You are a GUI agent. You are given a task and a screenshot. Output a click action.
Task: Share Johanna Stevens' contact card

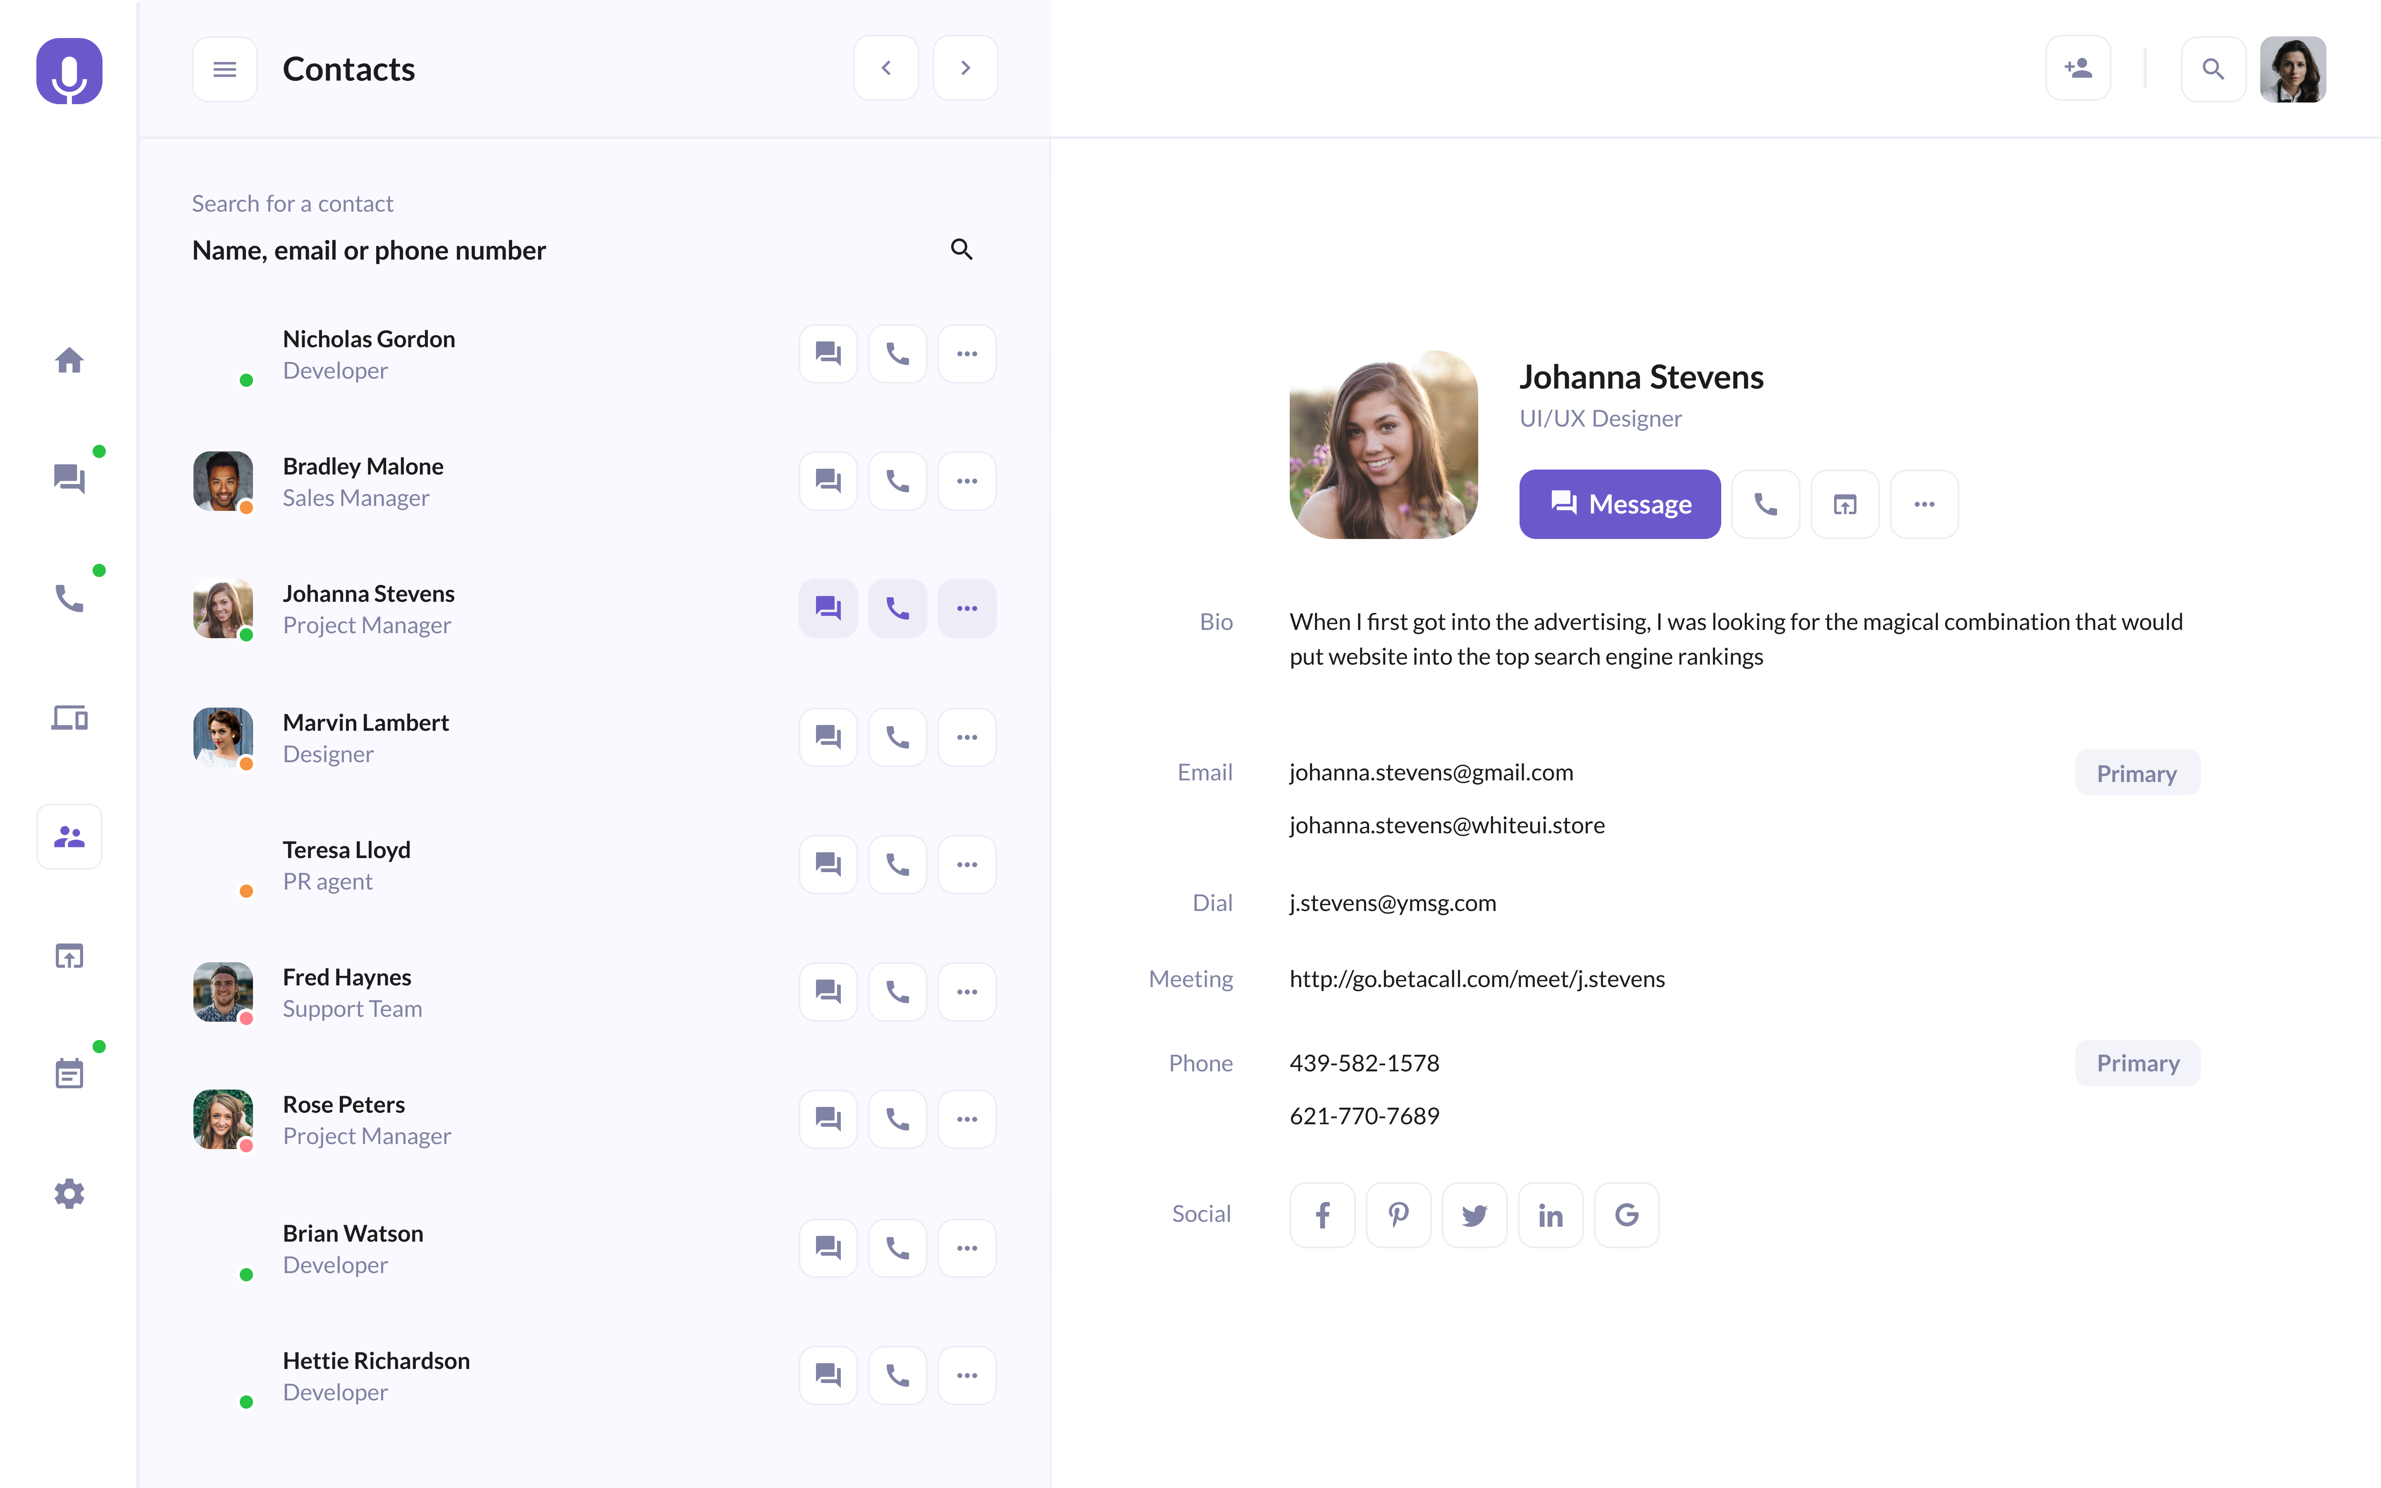pos(1845,504)
